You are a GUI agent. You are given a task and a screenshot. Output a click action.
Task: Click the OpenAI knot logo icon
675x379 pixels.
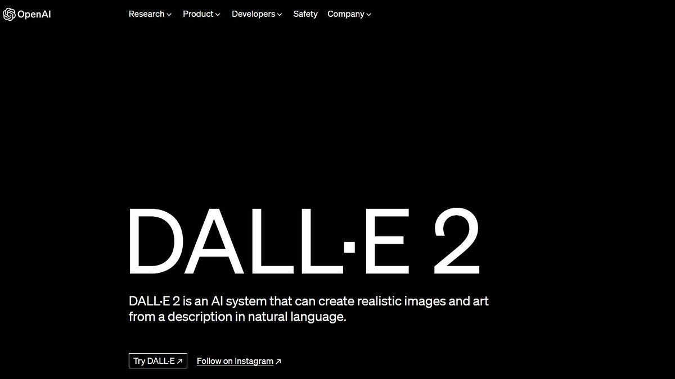pyautogui.click(x=9, y=15)
